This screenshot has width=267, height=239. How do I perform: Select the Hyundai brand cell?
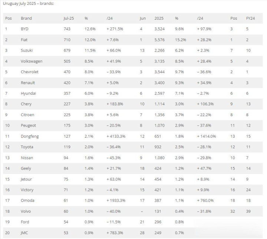click(29, 94)
